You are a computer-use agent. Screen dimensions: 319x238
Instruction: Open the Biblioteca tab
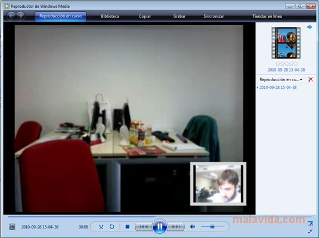(x=110, y=16)
